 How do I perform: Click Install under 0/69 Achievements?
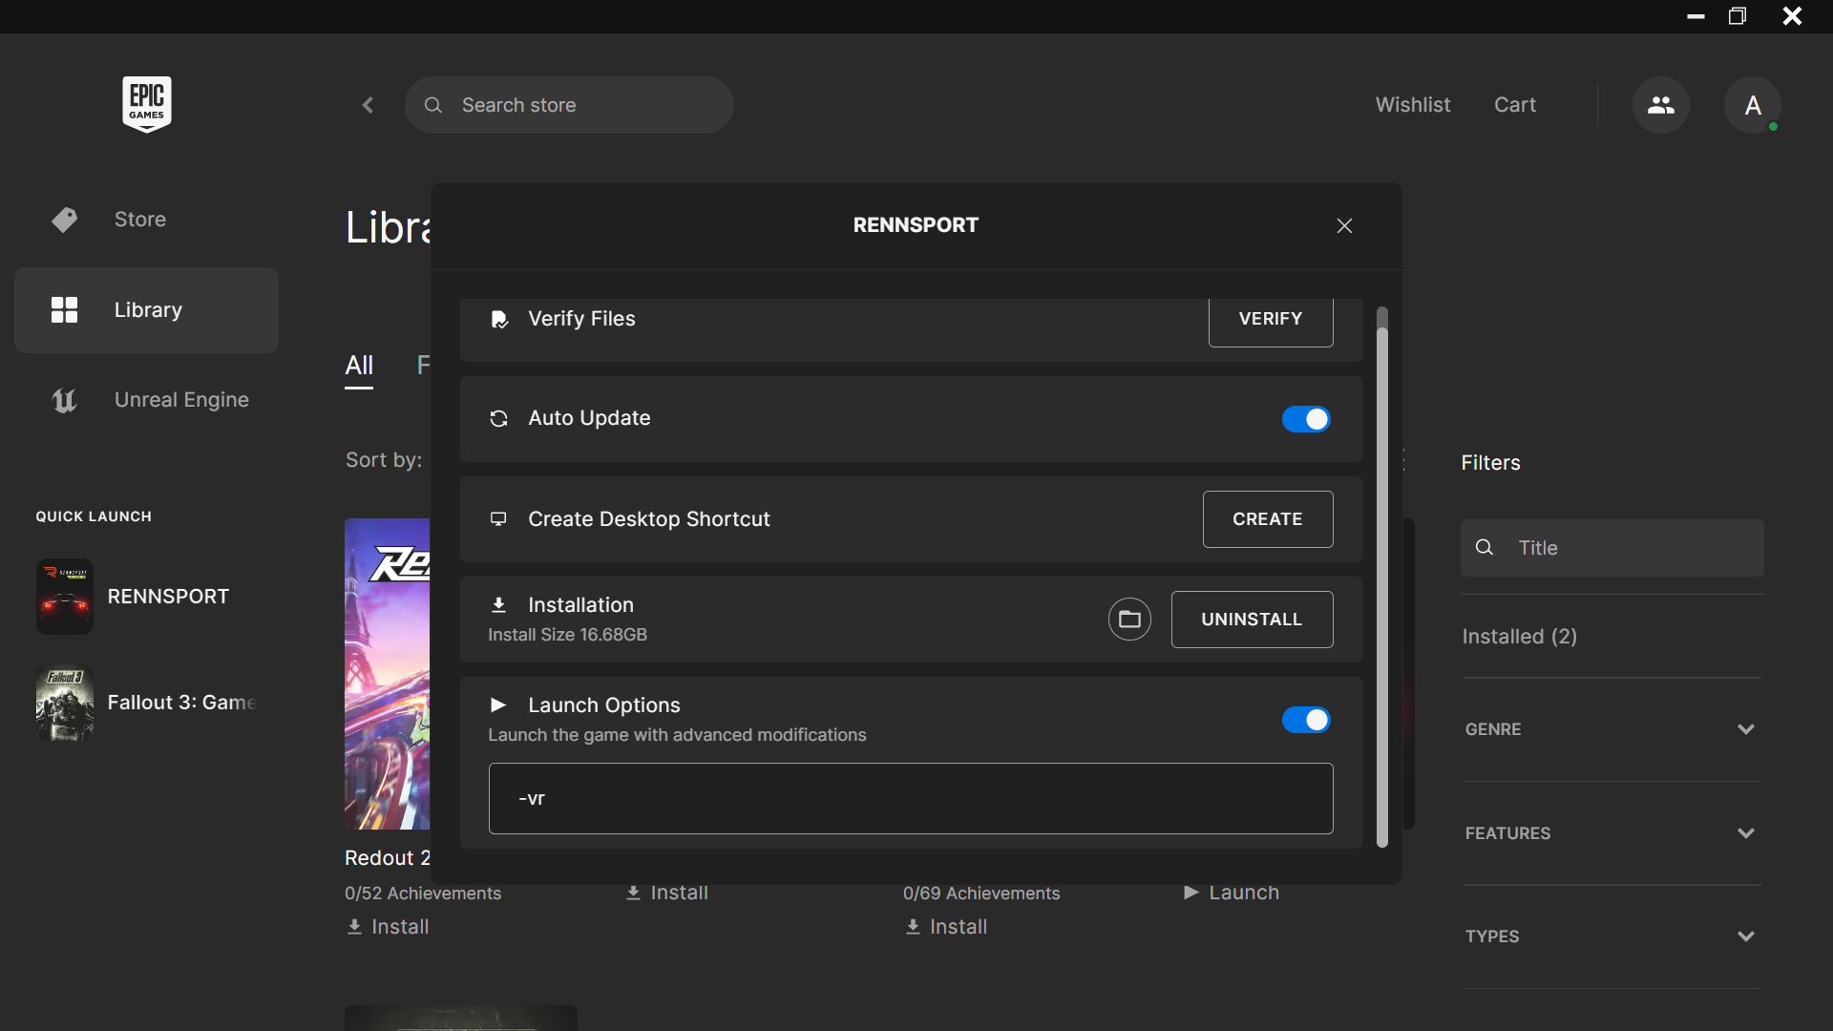946,927
